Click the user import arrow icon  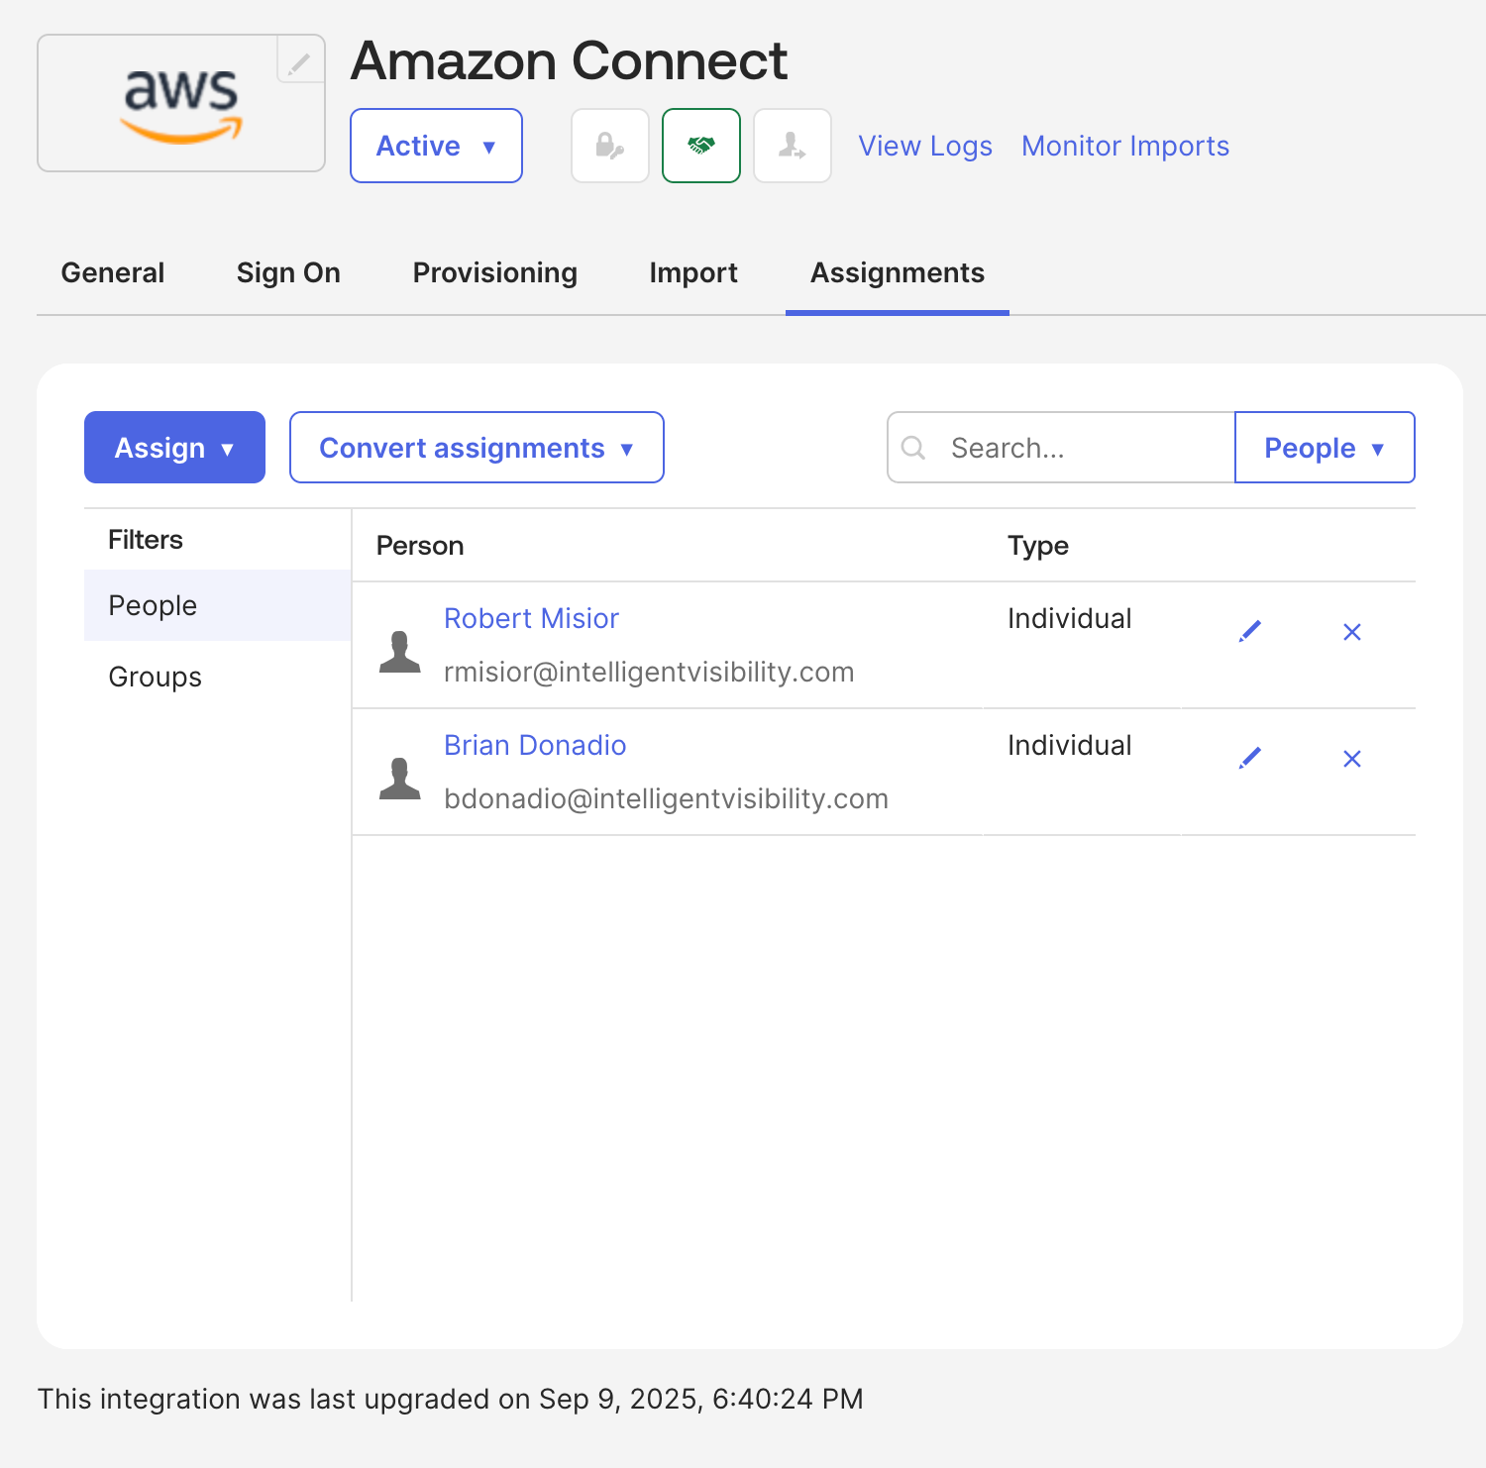pos(792,147)
